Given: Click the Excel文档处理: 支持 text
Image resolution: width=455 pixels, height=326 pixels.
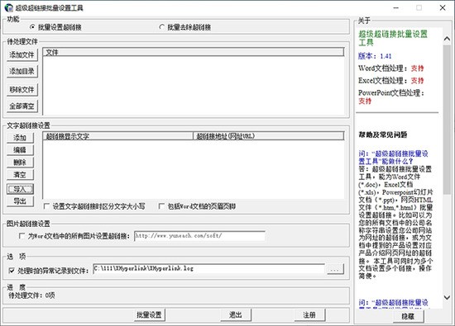Looking at the screenshot, I should point(390,81).
